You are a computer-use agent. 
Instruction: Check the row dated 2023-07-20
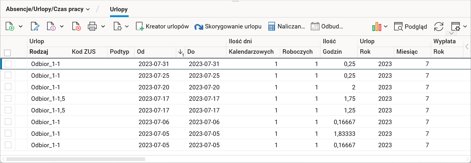point(8,87)
